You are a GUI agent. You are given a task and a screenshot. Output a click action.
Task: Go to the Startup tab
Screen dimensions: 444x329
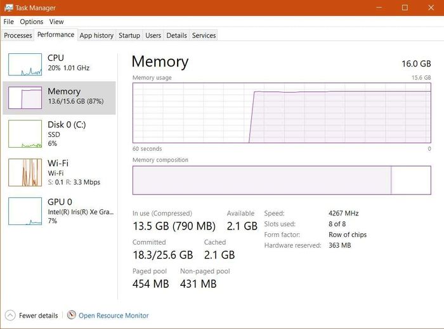pyautogui.click(x=129, y=35)
